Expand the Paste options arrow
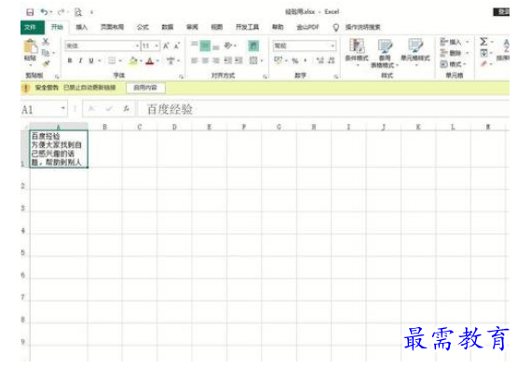517x368 pixels. coord(30,64)
